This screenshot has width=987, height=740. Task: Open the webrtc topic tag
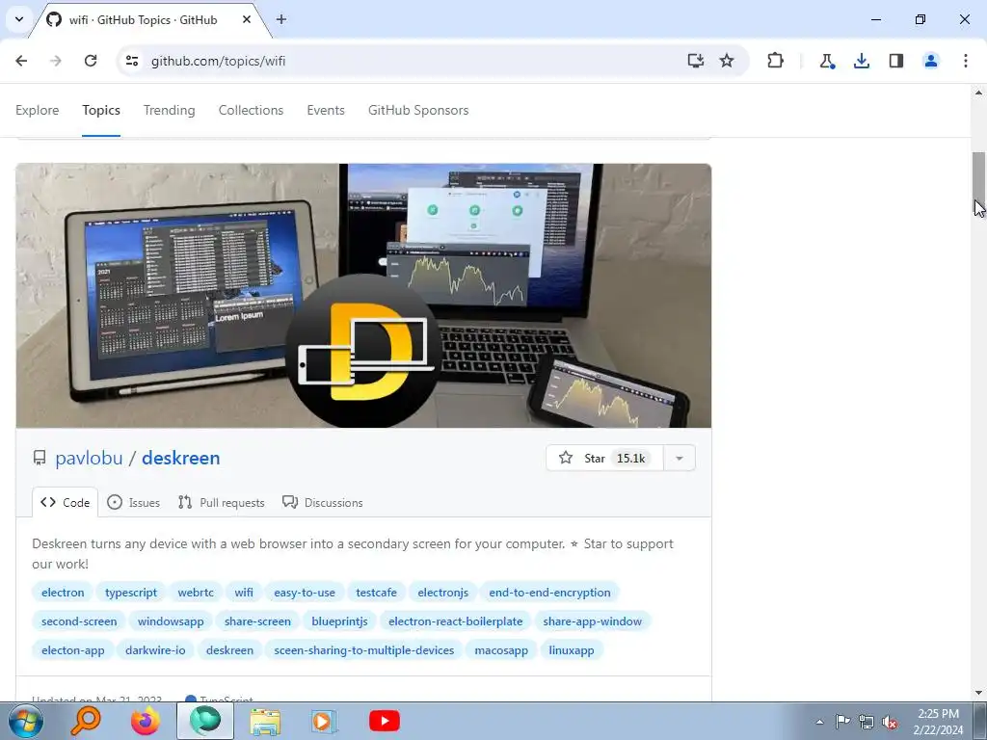[196, 593]
